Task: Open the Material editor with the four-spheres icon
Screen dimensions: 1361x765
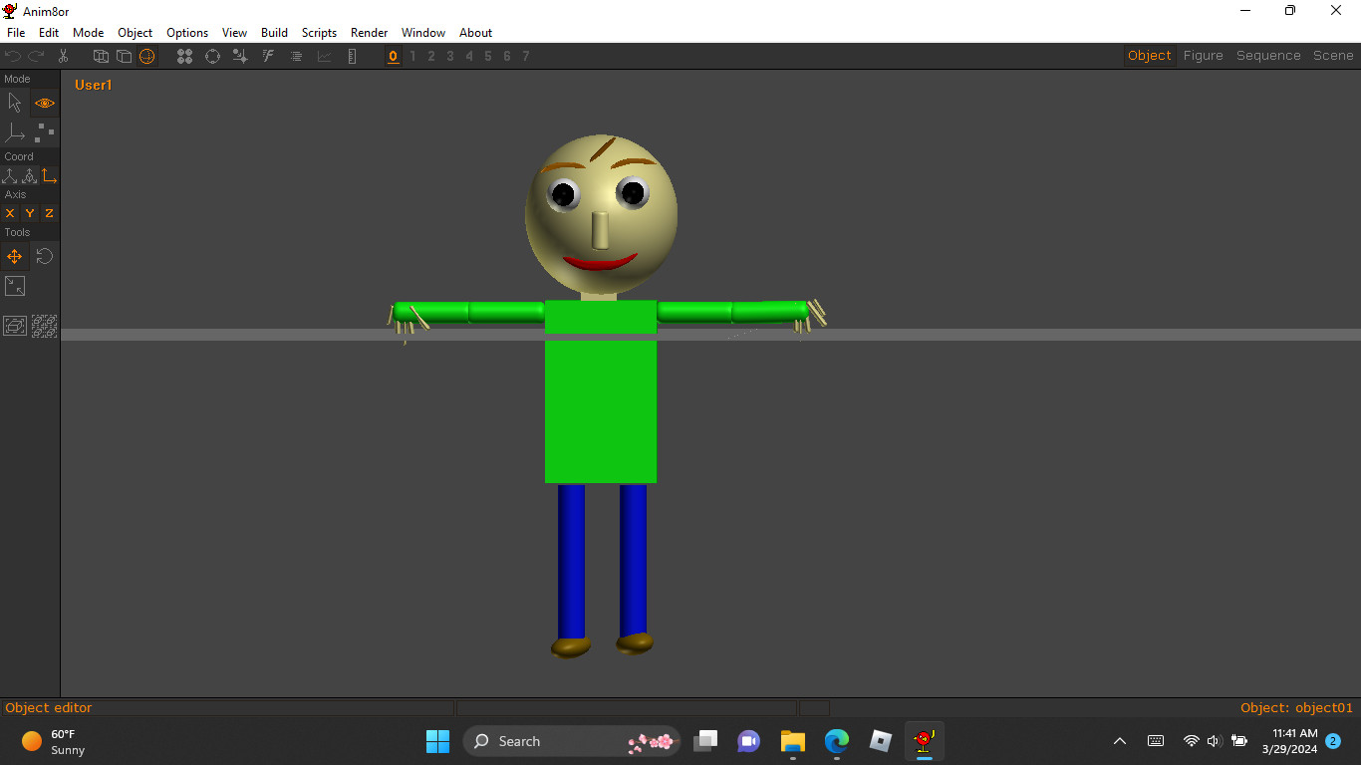Action: [184, 56]
